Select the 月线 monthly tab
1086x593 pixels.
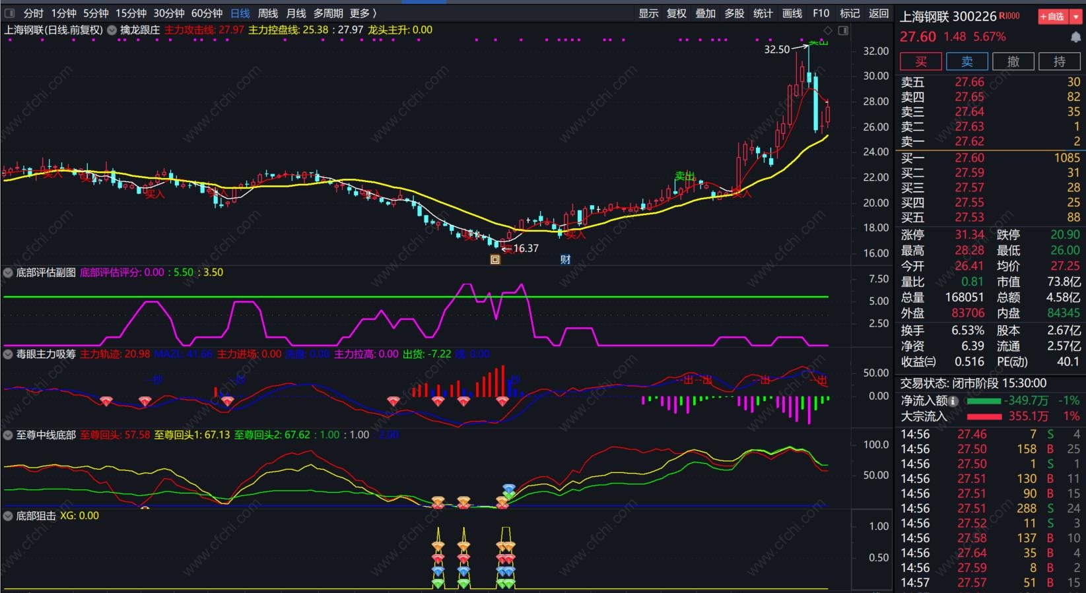(296, 13)
